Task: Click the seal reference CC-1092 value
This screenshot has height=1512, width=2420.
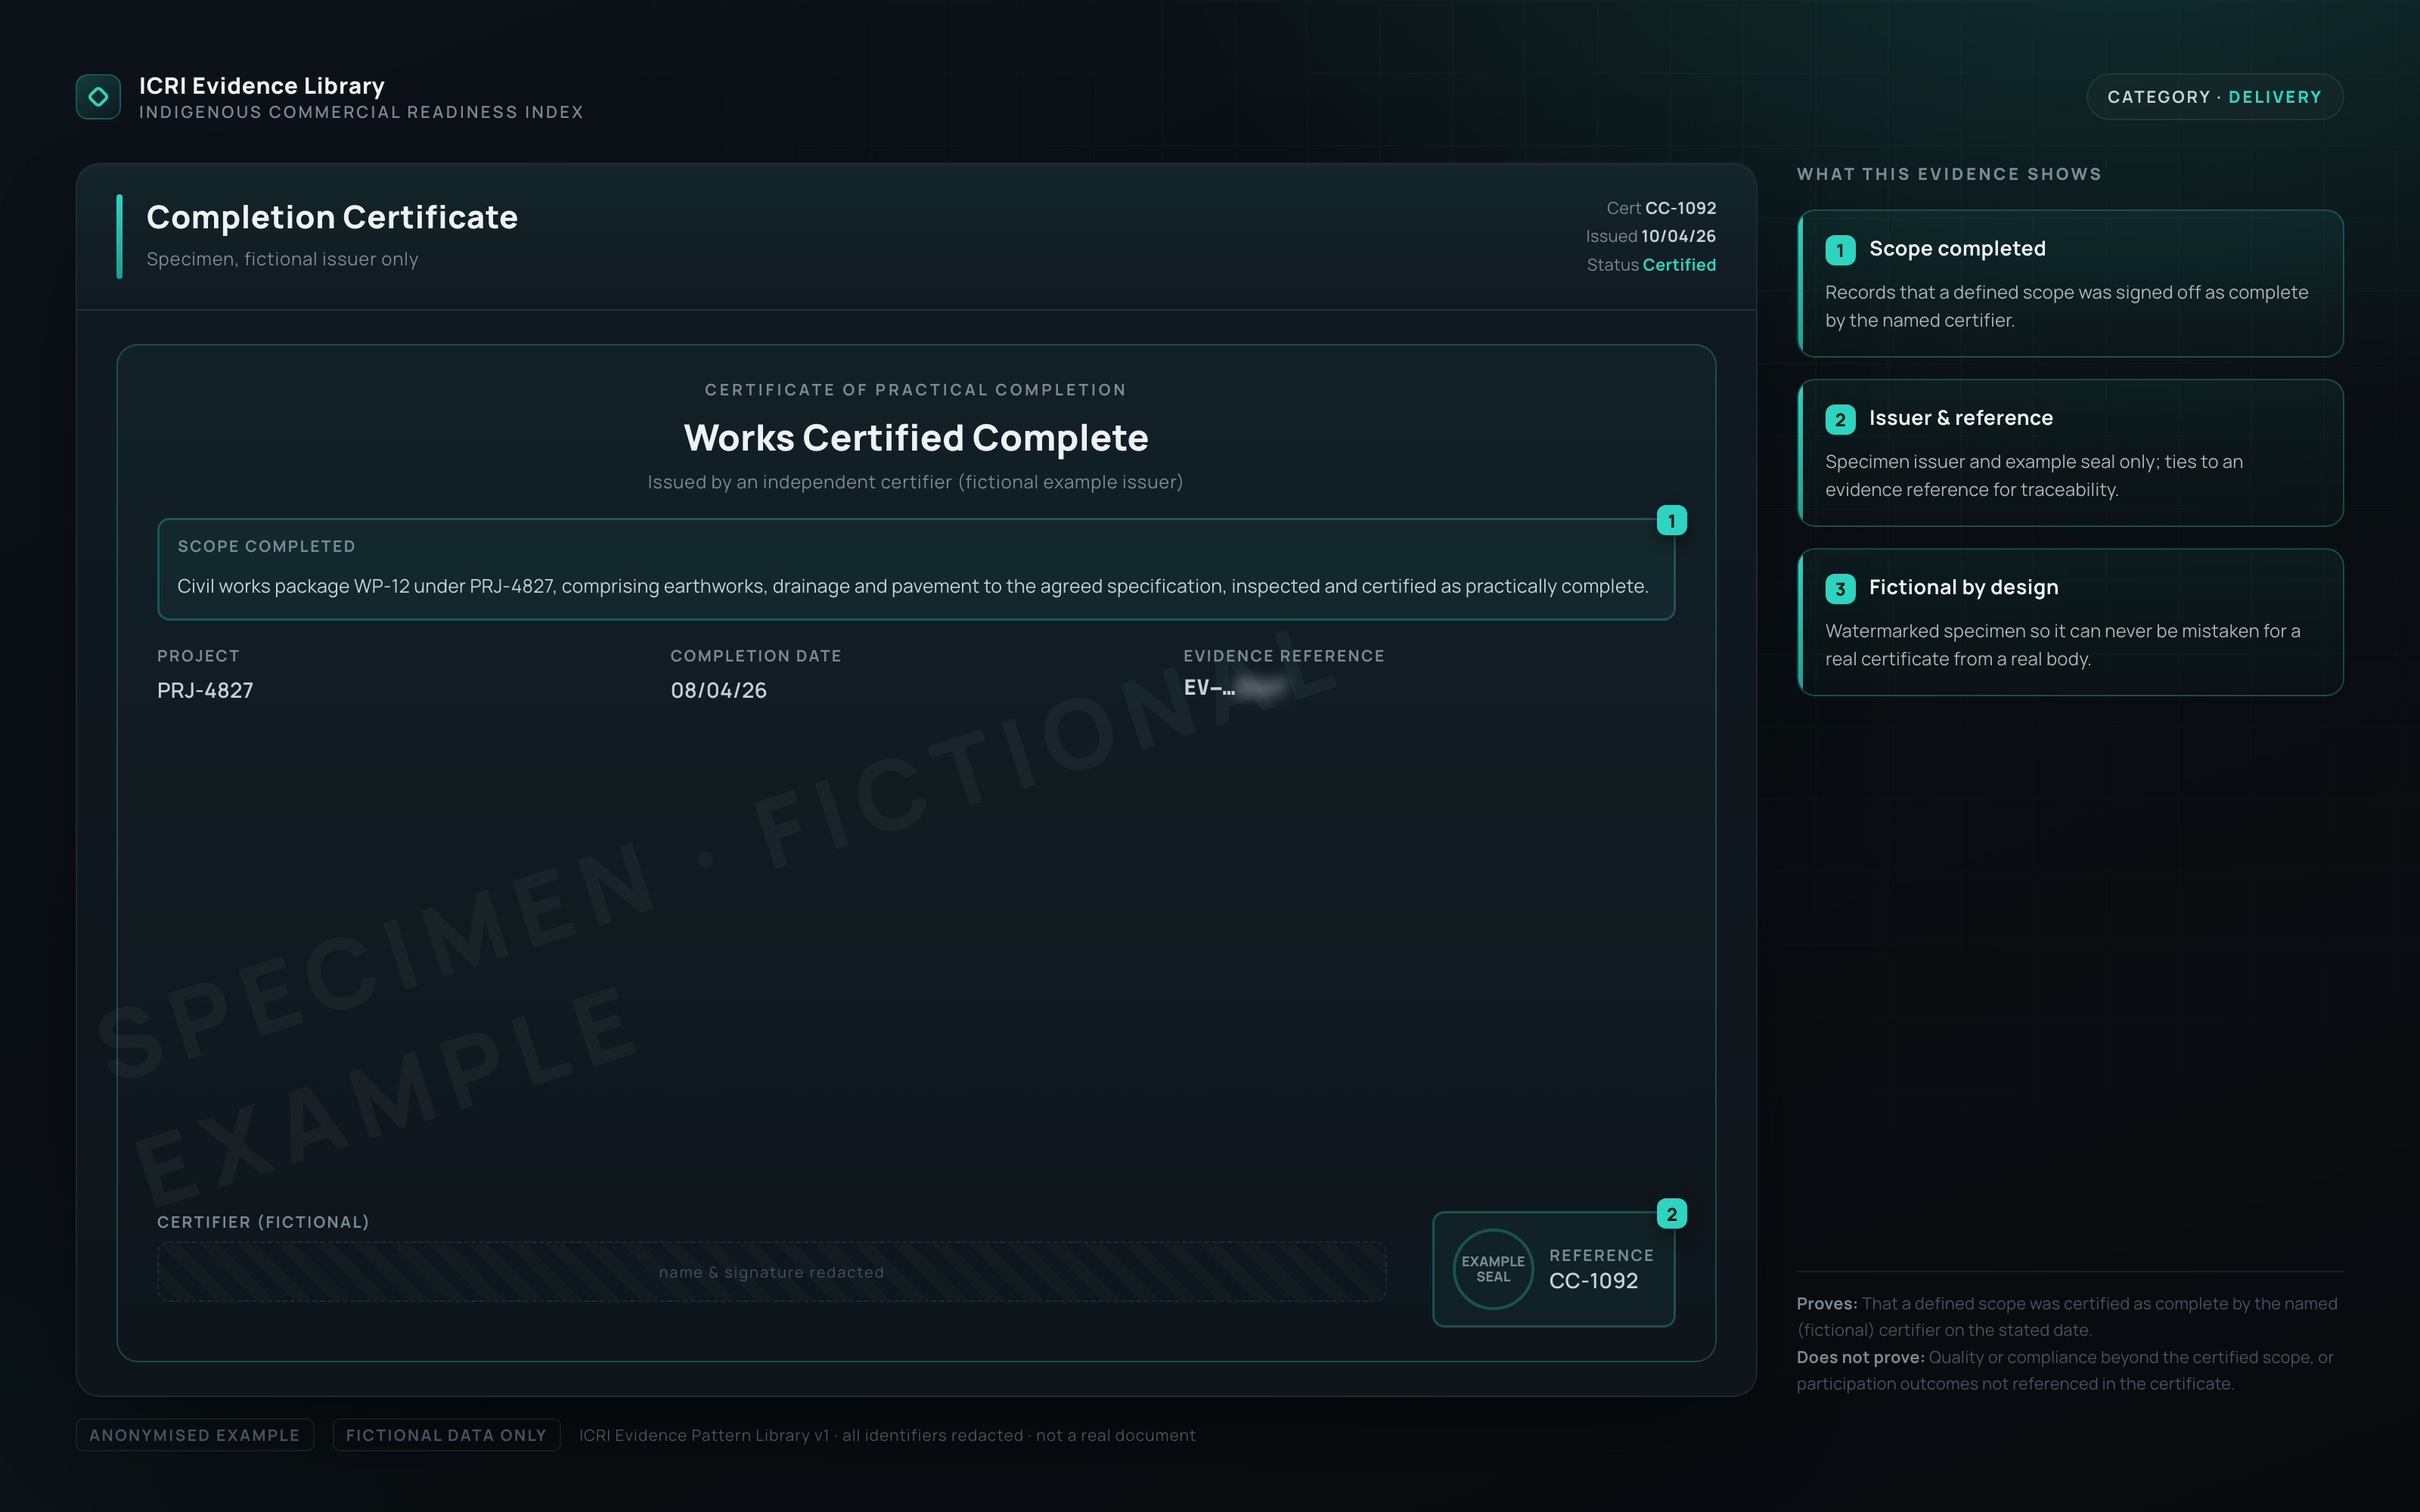Action: (x=1593, y=1281)
